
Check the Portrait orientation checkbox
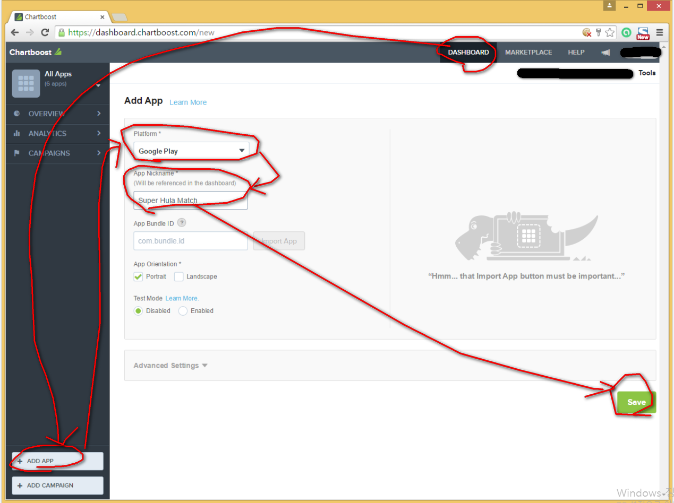pyautogui.click(x=138, y=276)
